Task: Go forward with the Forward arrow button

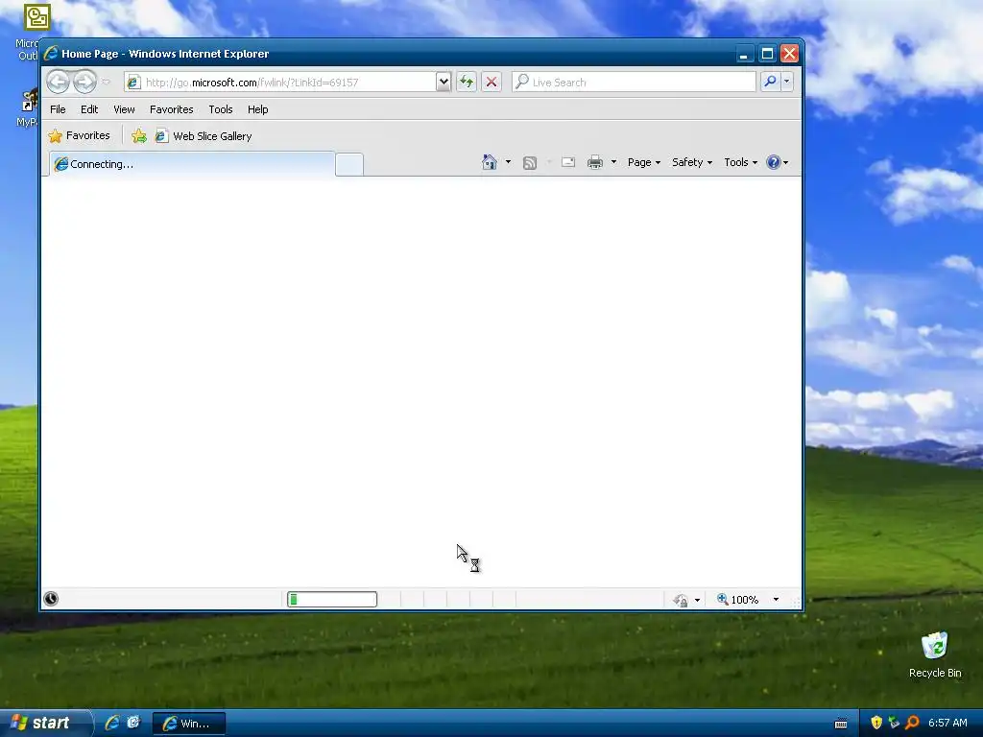Action: [84, 82]
